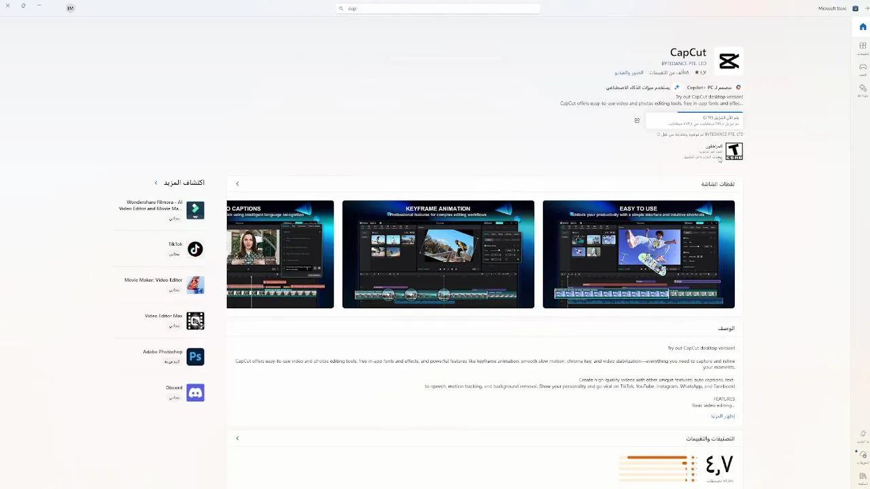
Task: Open the Library icon in the sidebar
Action: click(863, 477)
